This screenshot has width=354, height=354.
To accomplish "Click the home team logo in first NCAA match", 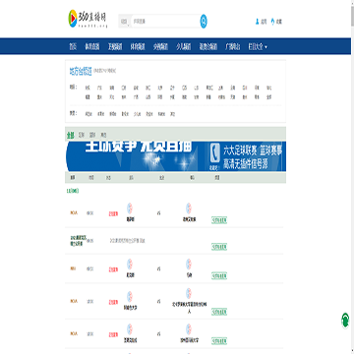I will (x=130, y=208).
